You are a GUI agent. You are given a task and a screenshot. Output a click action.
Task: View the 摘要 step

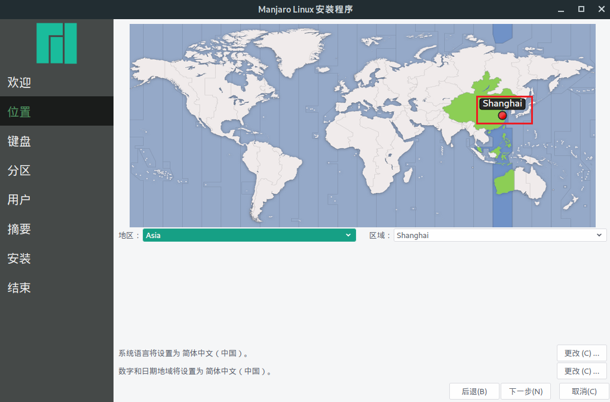pyautogui.click(x=19, y=229)
